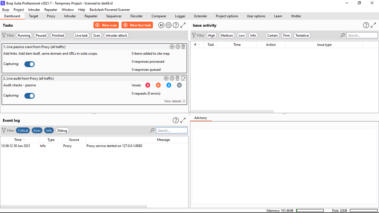The width and height of the screenshot is (379, 213).
Task: Pause the Live passive crawl task
Action: 172,46
